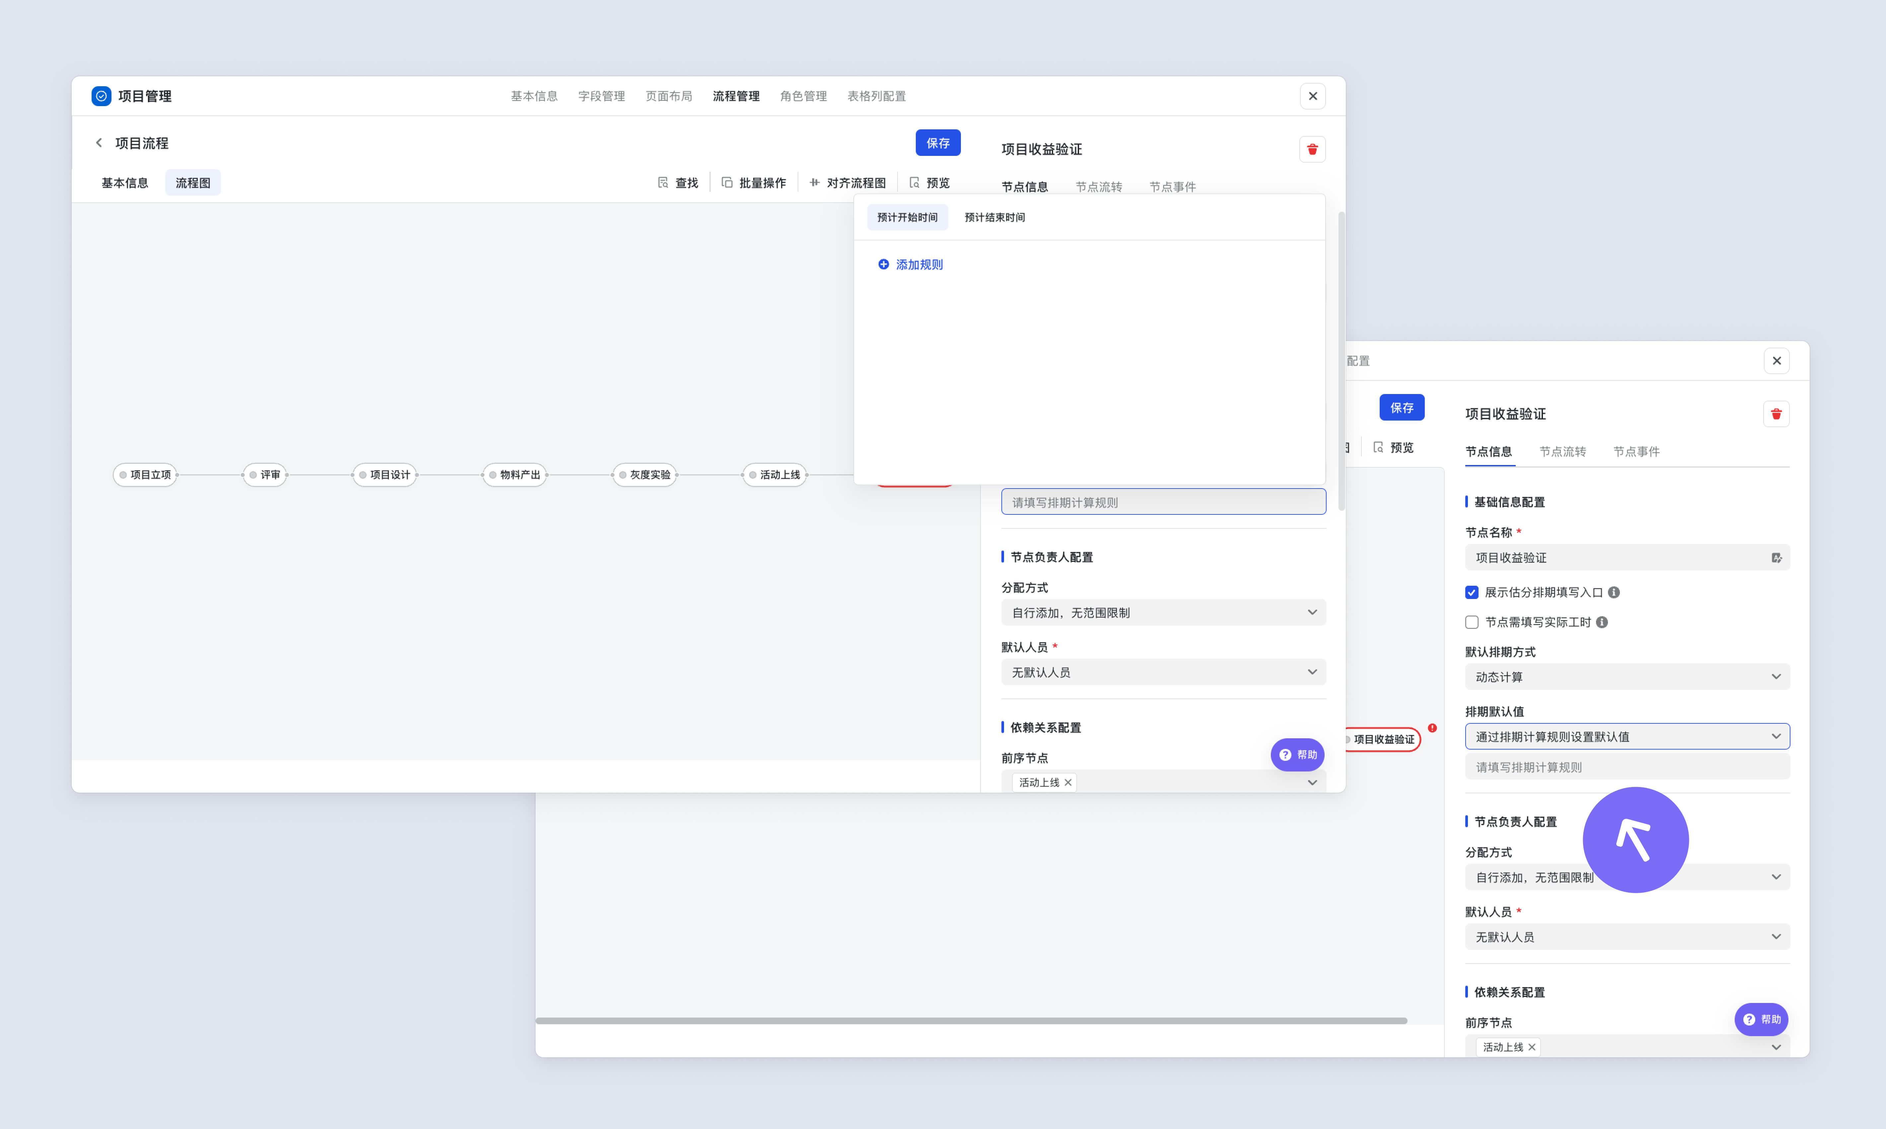Switch to 页面布局 tab
Screen dimensions: 1886x1129
click(x=668, y=96)
